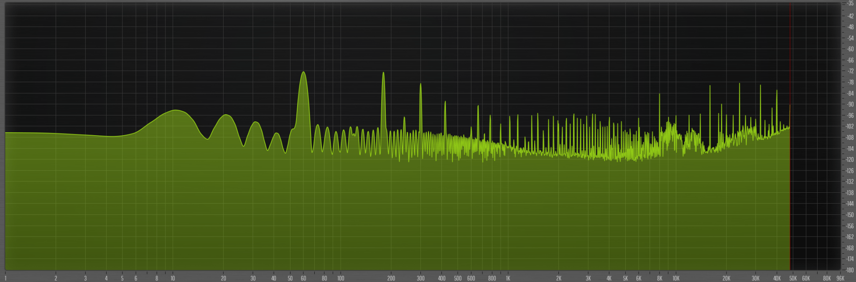The height and width of the screenshot is (282, 856).
Task: Click the 4K frequency axis label
Action: 609,278
